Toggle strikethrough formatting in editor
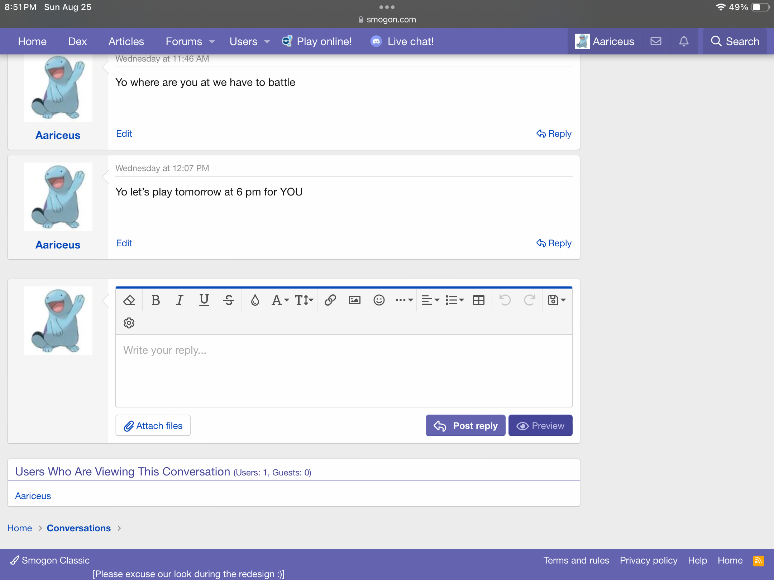Image resolution: width=774 pixels, height=580 pixels. (229, 300)
